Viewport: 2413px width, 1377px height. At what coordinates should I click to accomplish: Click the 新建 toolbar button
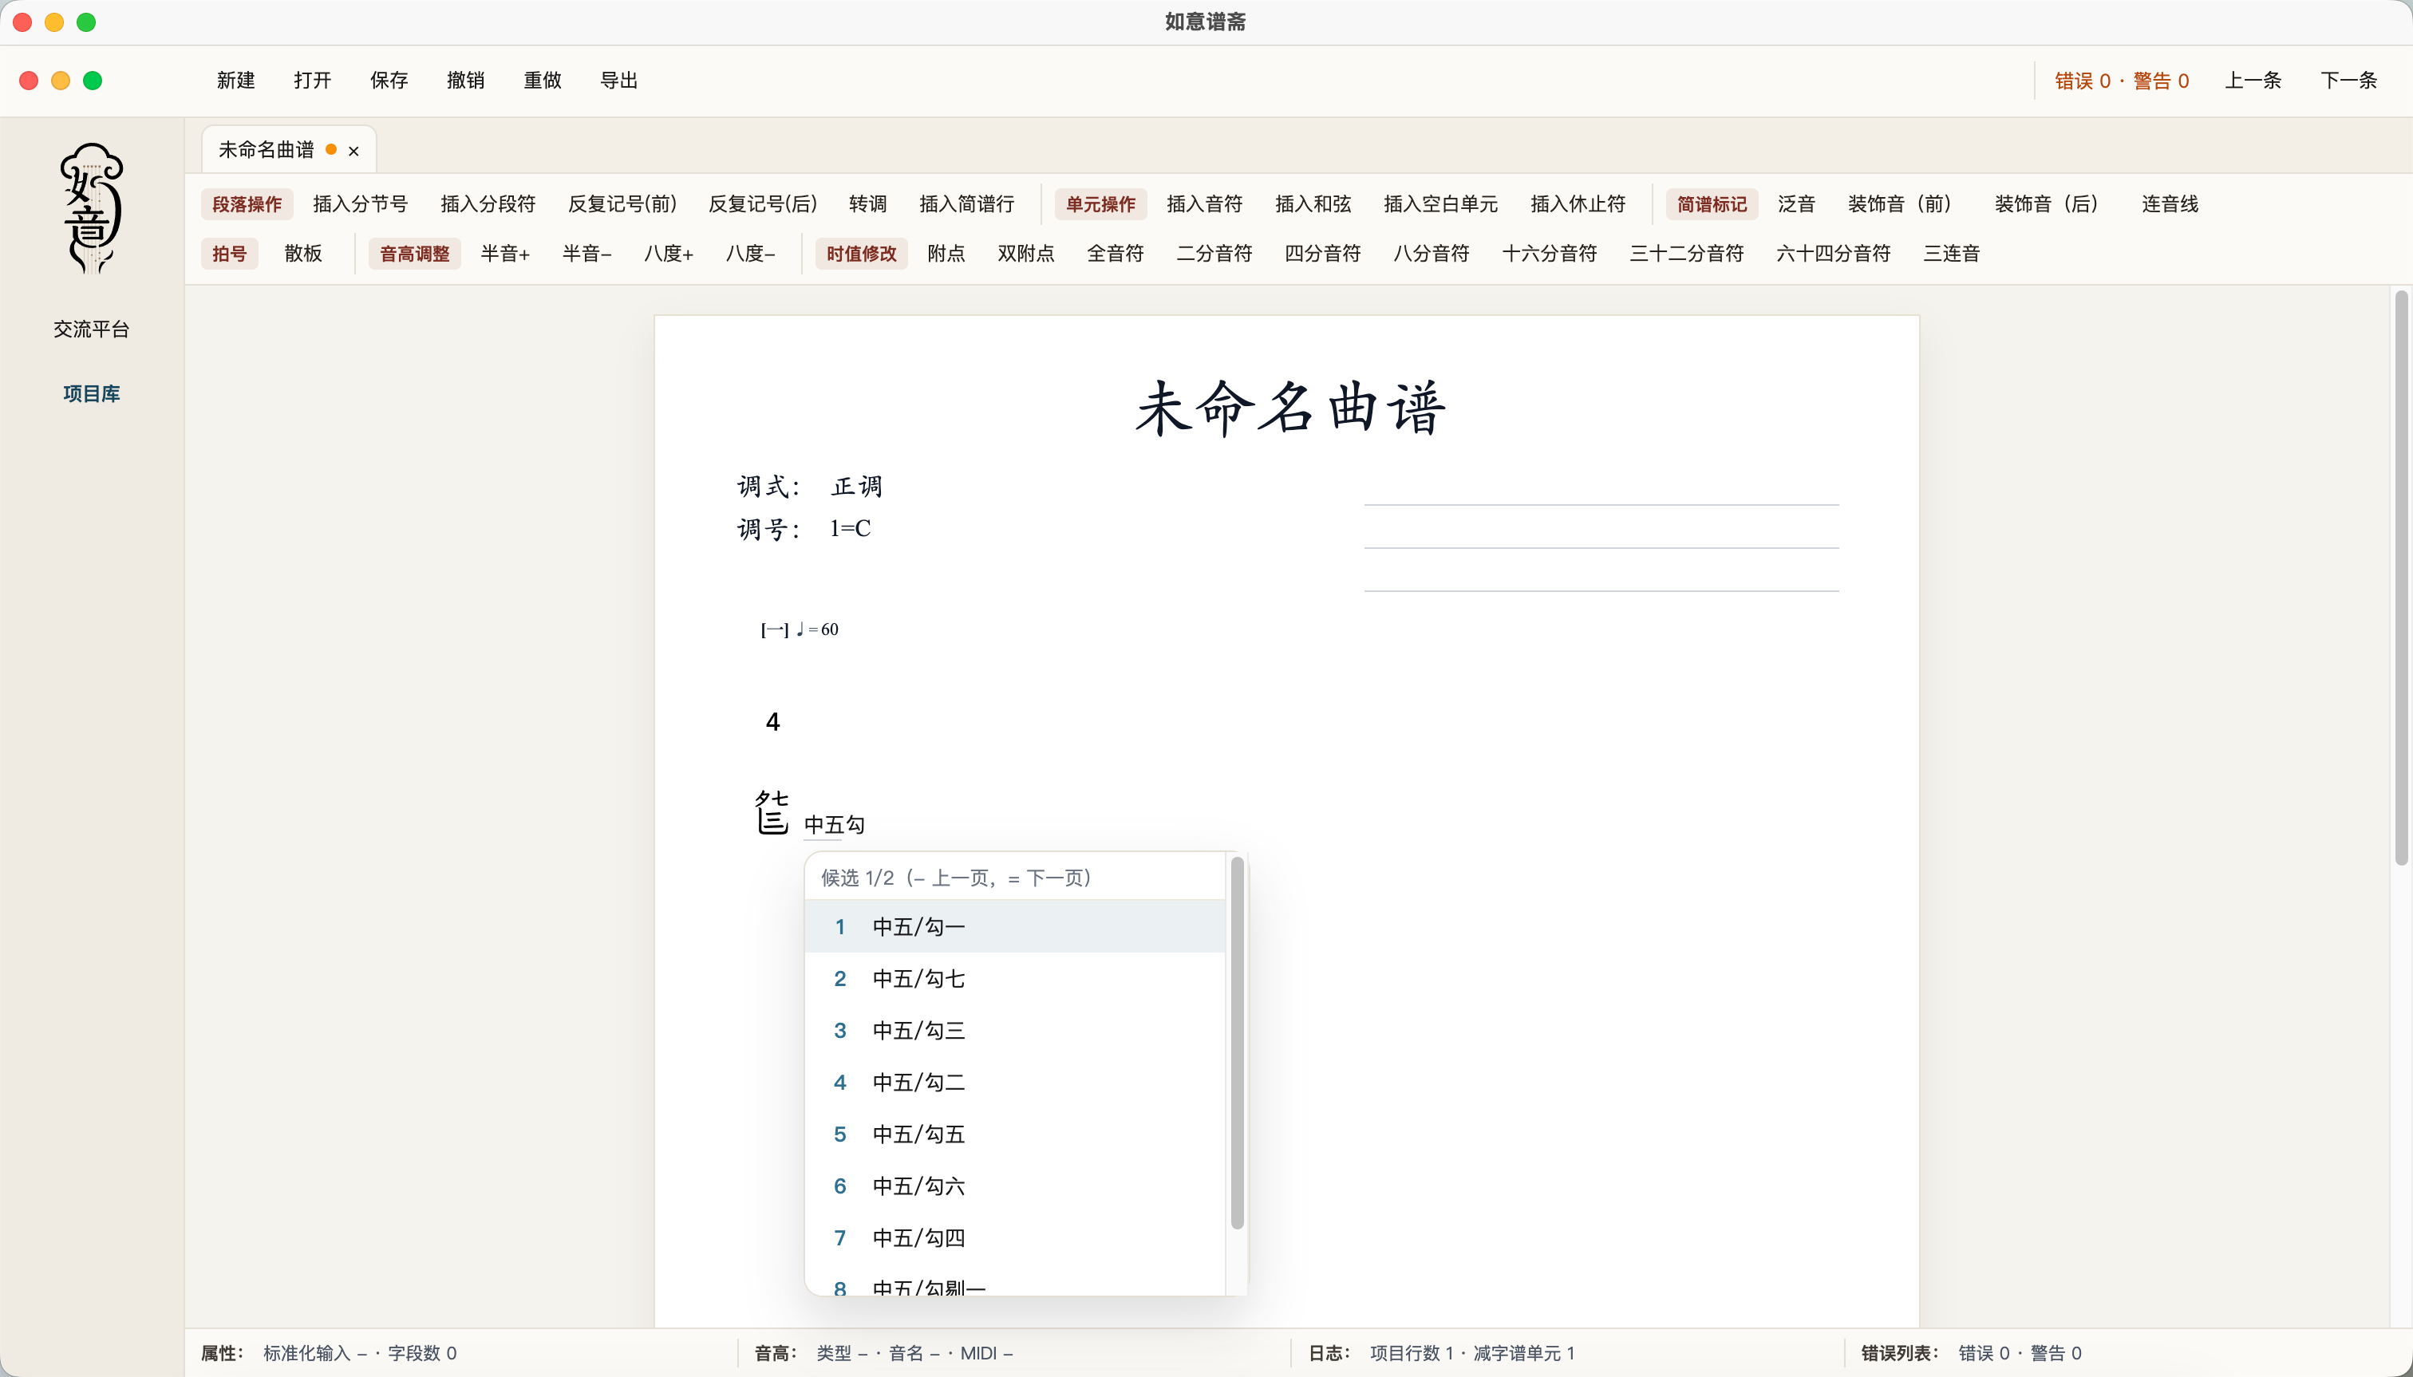click(x=235, y=81)
